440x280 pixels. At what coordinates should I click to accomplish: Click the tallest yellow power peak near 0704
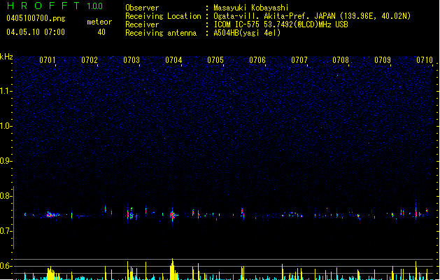[x=173, y=269]
